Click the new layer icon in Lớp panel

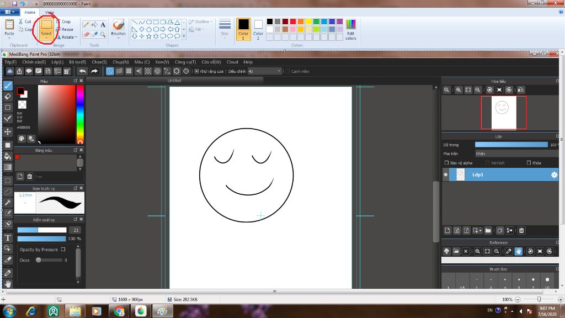click(x=447, y=230)
